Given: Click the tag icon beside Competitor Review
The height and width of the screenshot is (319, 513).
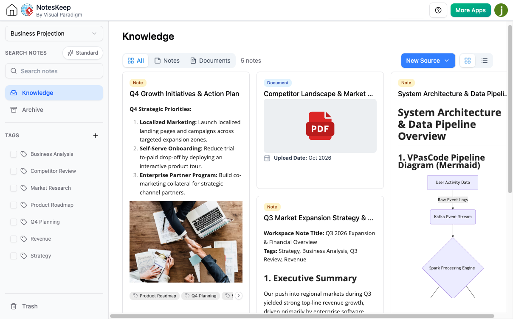Looking at the screenshot, I should pyautogui.click(x=24, y=171).
